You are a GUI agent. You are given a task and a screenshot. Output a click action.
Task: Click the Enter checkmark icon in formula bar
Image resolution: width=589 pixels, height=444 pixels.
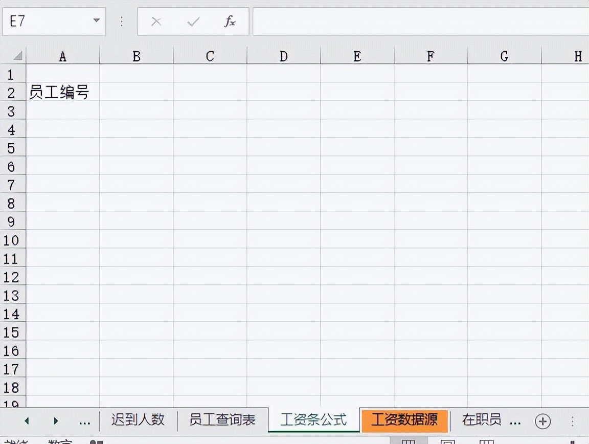point(193,21)
